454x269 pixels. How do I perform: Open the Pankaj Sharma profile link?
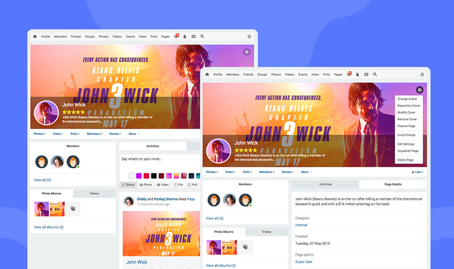point(166,199)
